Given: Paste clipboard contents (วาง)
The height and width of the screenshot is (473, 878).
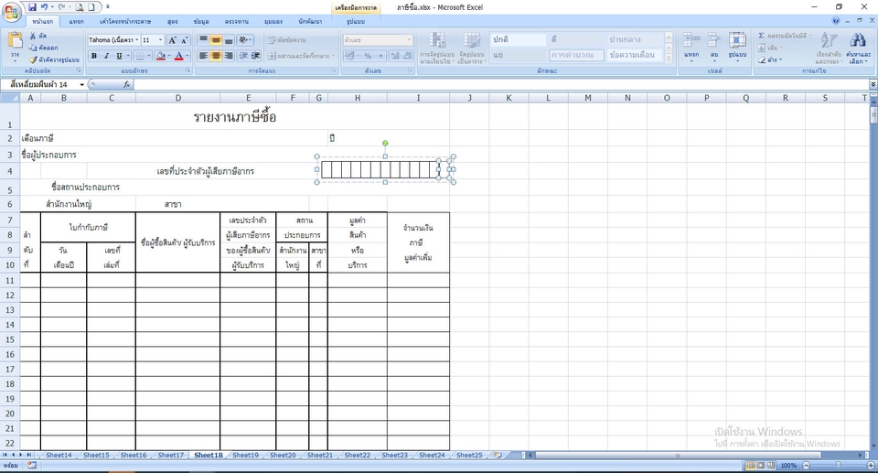Looking at the screenshot, I should click(16, 47).
